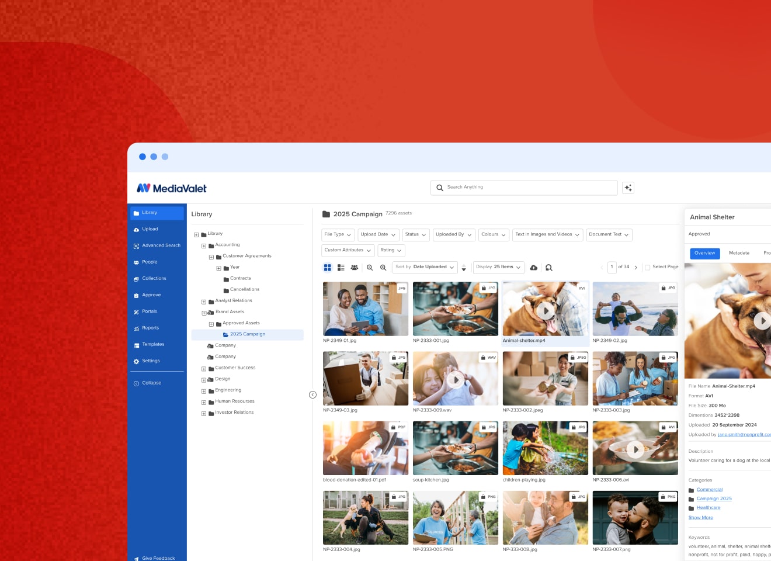
Task: Click Show More under categories
Action: (x=700, y=518)
